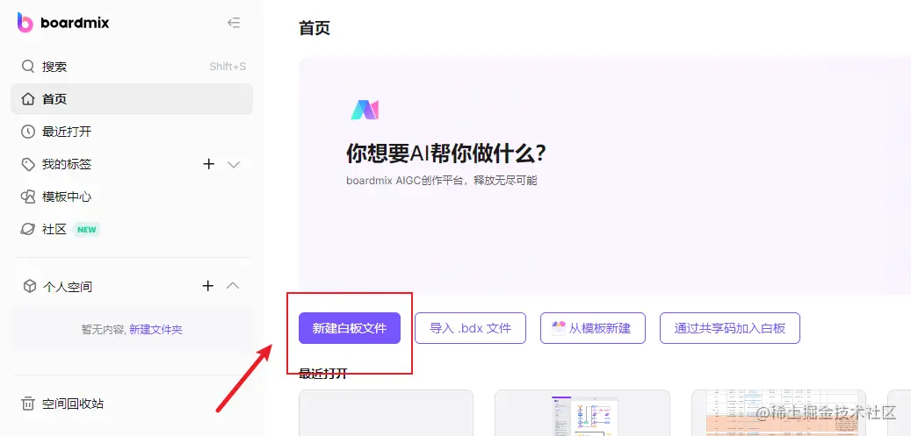Open the flowchart recent file thumbnail
Screen dimensions: 911x436
(x=582, y=413)
